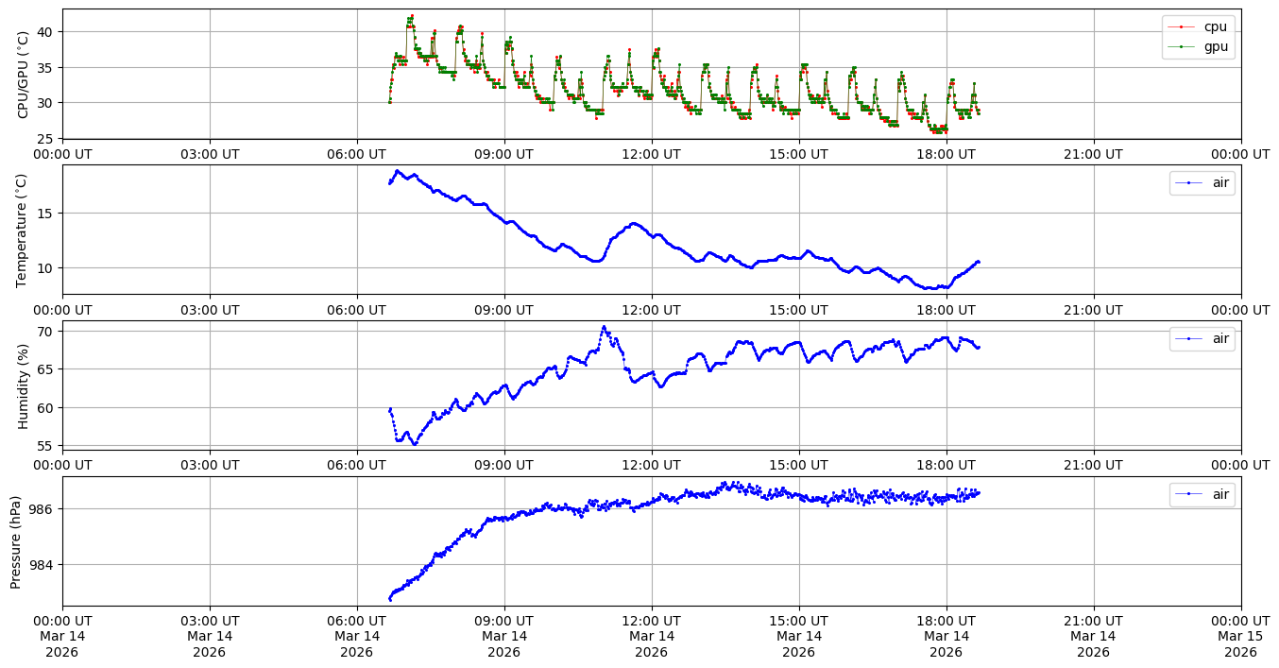Click the cpu legend entry
This screenshot has height=668, width=1279.
[x=1216, y=27]
